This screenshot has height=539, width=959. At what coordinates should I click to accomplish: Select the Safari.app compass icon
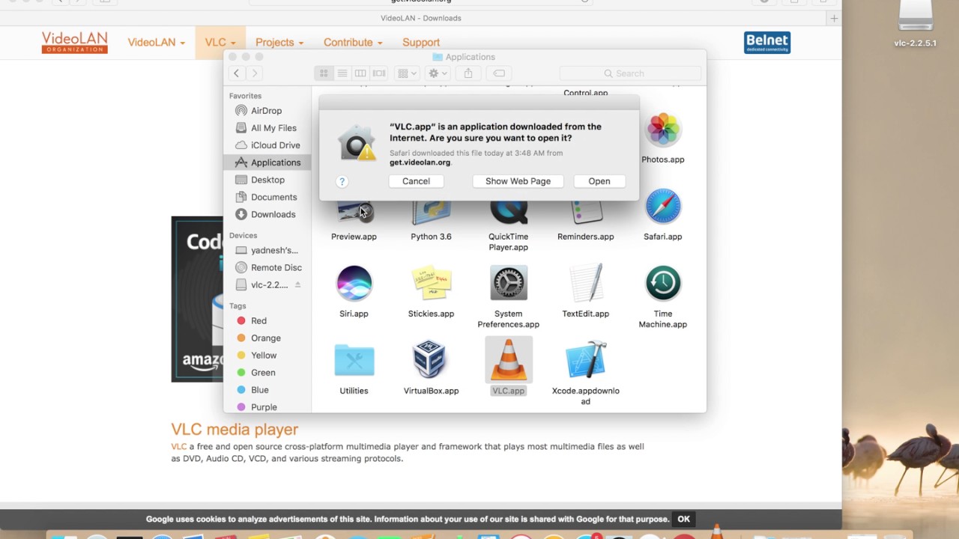(662, 206)
